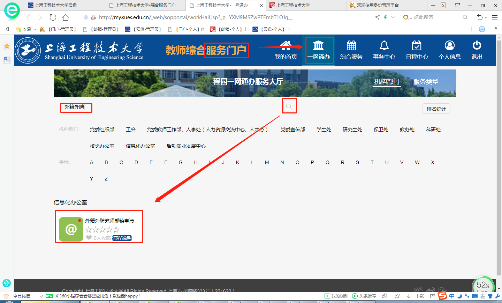Click the Sogou input method icon
The image size is (502, 303).
[443, 296]
